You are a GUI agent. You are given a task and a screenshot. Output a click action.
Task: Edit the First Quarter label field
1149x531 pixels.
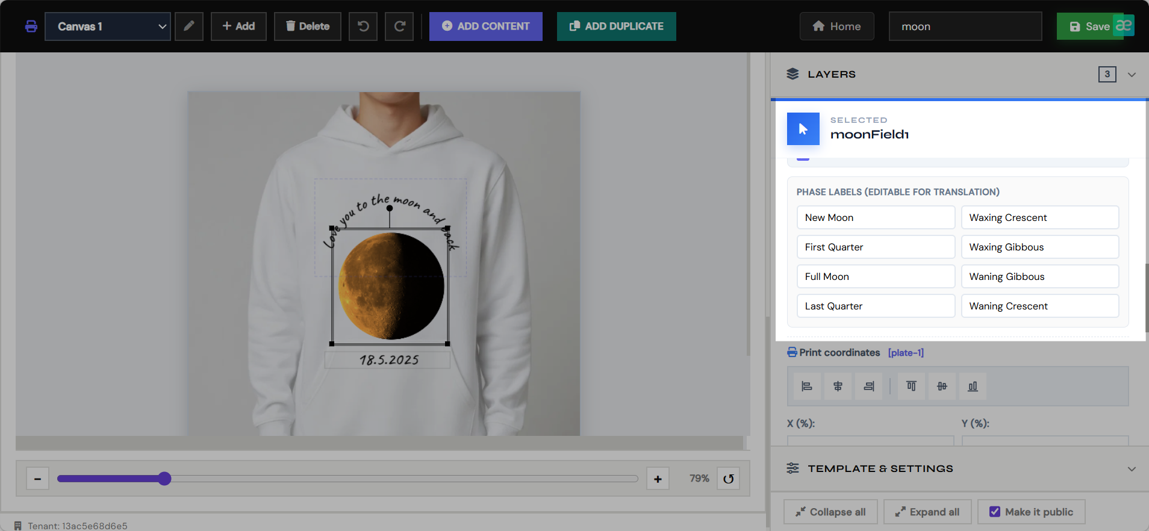(x=876, y=247)
